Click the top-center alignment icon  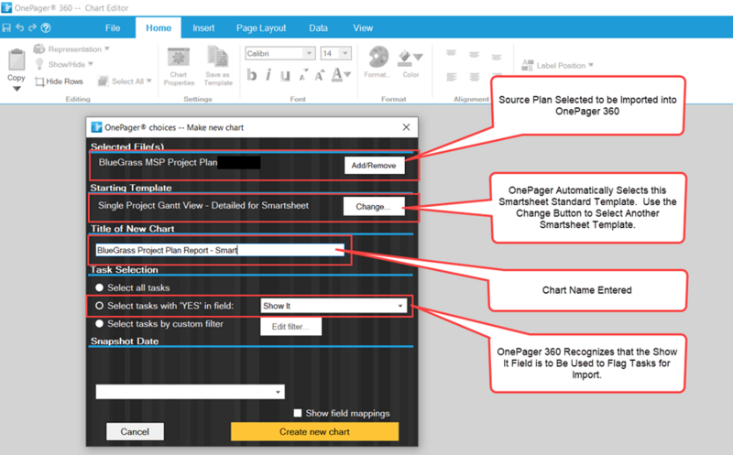[474, 54]
